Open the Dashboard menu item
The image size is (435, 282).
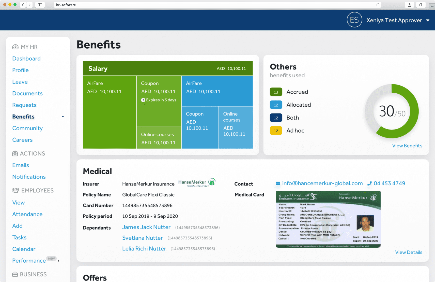point(26,58)
